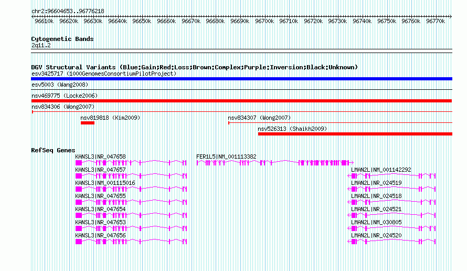Click the RefSeq Genes track title

coord(53,150)
